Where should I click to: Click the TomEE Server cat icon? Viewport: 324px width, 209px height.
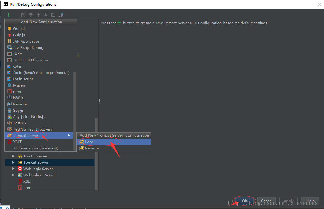coord(20,156)
